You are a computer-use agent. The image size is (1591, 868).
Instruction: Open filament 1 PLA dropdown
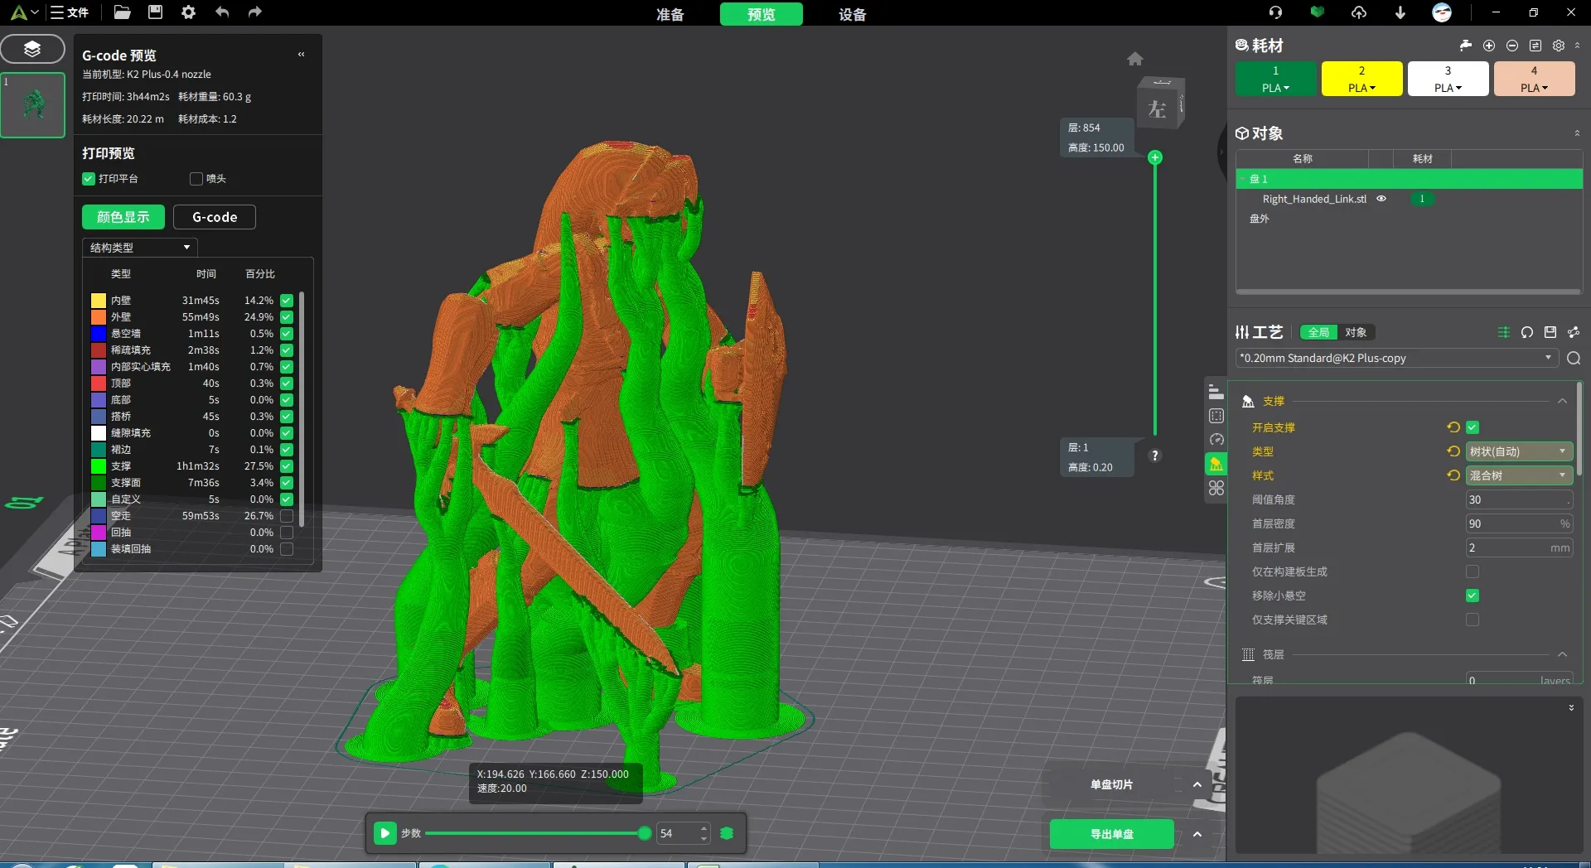pos(1275,88)
